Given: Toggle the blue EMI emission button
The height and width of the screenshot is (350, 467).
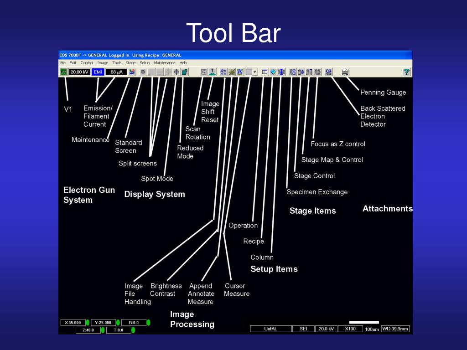Looking at the screenshot, I should 98,72.
